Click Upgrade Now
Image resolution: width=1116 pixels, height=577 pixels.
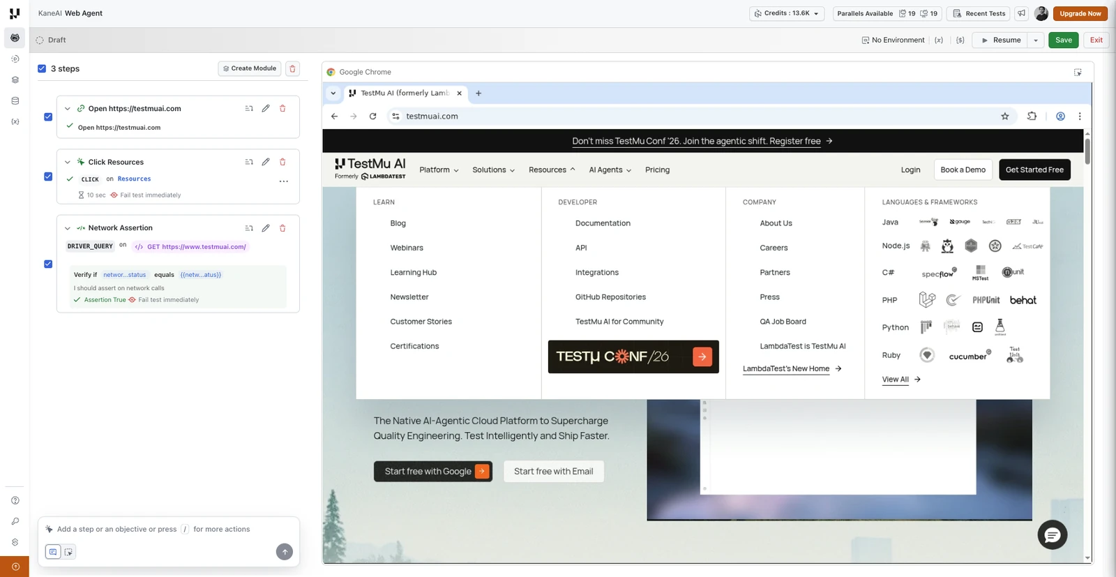pyautogui.click(x=1080, y=13)
